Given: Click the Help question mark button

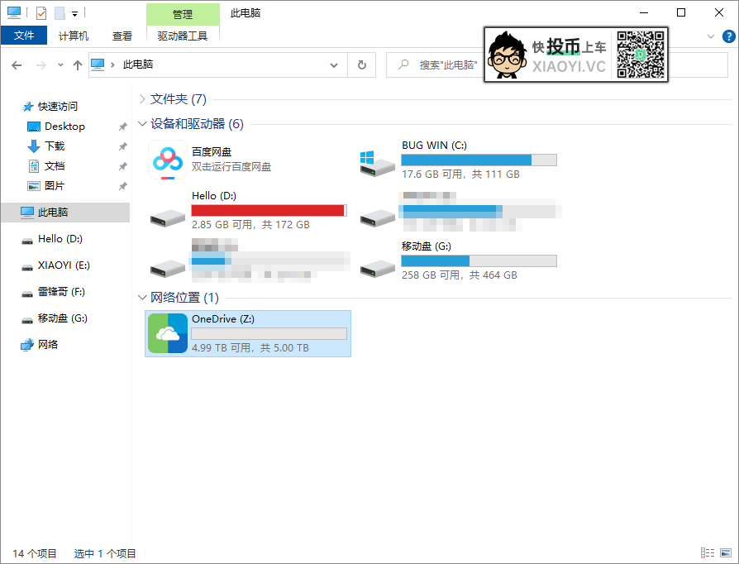Looking at the screenshot, I should pos(727,36).
